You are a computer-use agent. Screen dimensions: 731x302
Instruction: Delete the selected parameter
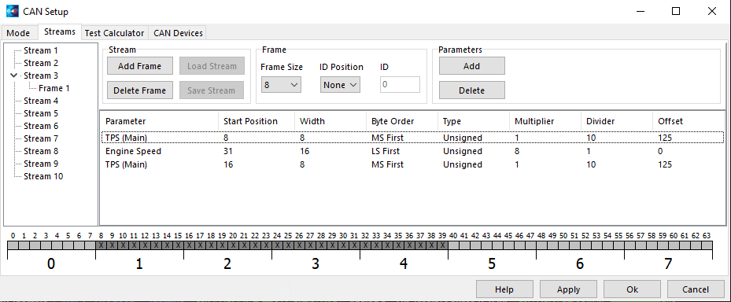[472, 90]
